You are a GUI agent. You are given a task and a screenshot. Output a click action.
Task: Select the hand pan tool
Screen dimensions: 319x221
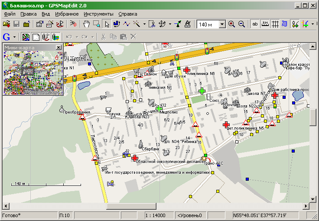pyautogui.click(x=87, y=24)
